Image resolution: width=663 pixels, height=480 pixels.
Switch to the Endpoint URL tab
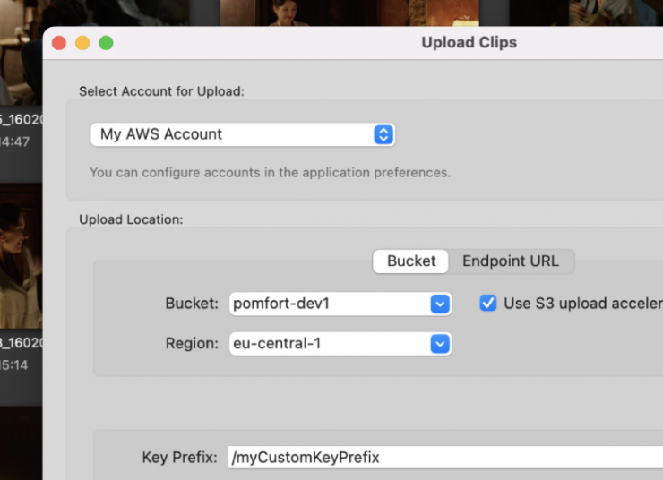[510, 261]
